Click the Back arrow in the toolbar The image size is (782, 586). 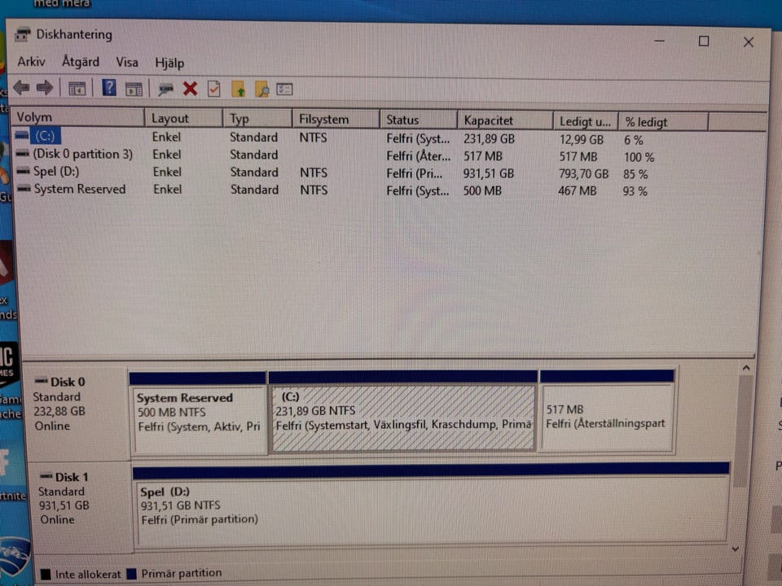21,88
